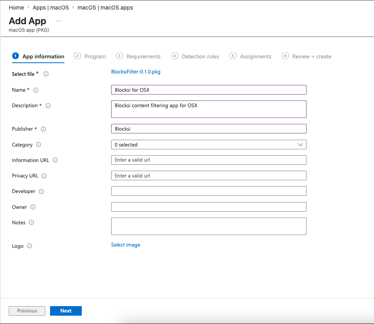Image resolution: width=374 pixels, height=324 pixels.
Task: Navigate to macOS | macOS apps breadcrumb
Action: pos(105,8)
